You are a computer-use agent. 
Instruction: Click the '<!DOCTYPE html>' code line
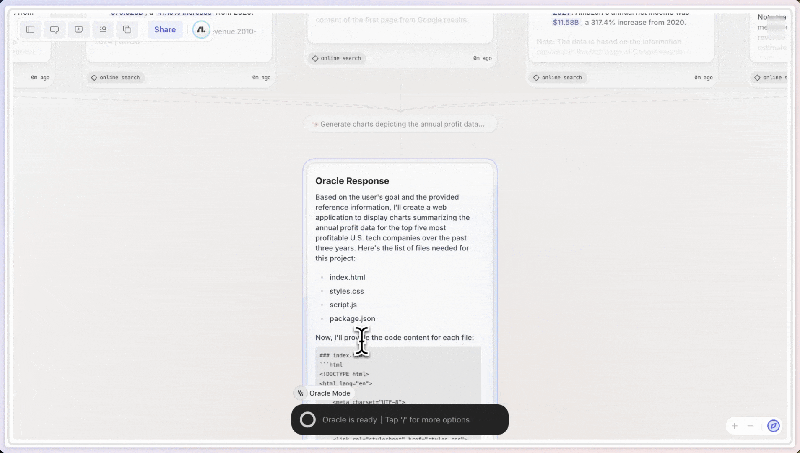344,374
